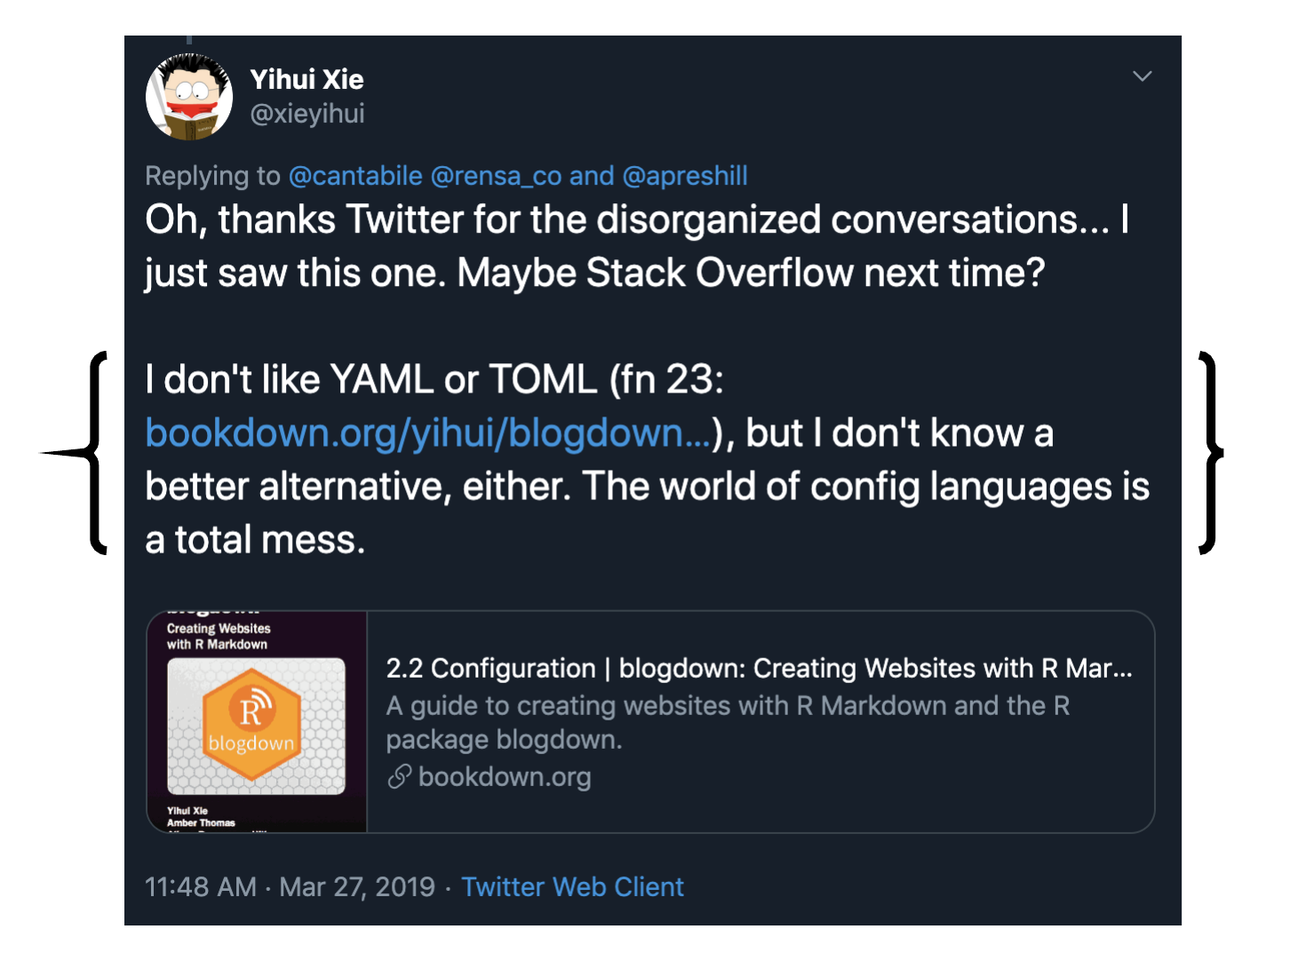Follow the bookdown.org/yihui/blogdown link
The image size is (1306, 961).
pyautogui.click(x=428, y=433)
